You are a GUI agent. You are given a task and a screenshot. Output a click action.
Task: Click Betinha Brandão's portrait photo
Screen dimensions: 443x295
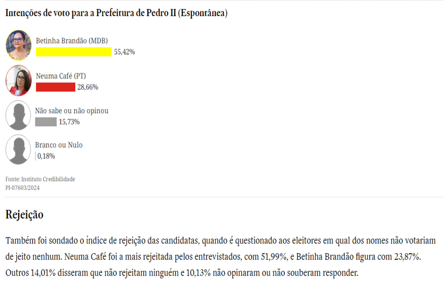click(19, 45)
